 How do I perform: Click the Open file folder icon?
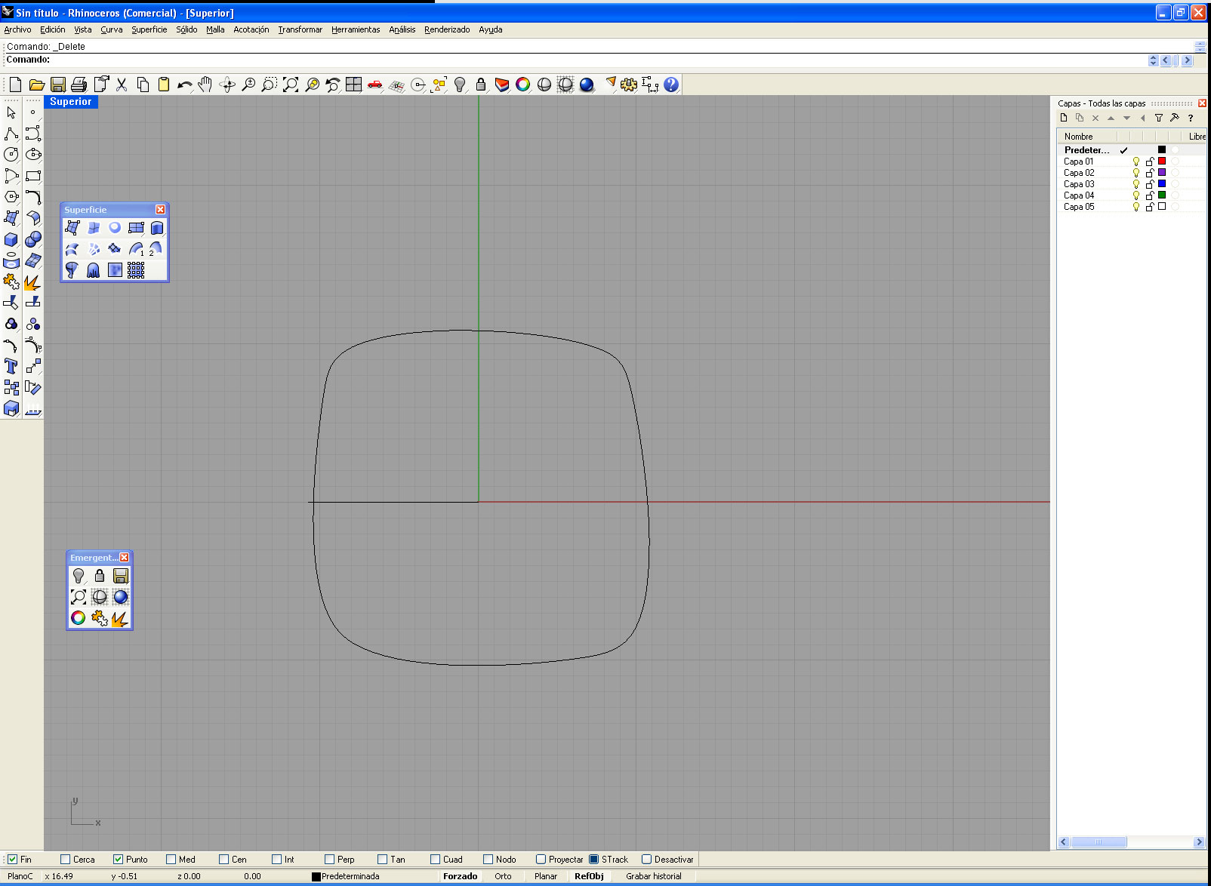(36, 85)
